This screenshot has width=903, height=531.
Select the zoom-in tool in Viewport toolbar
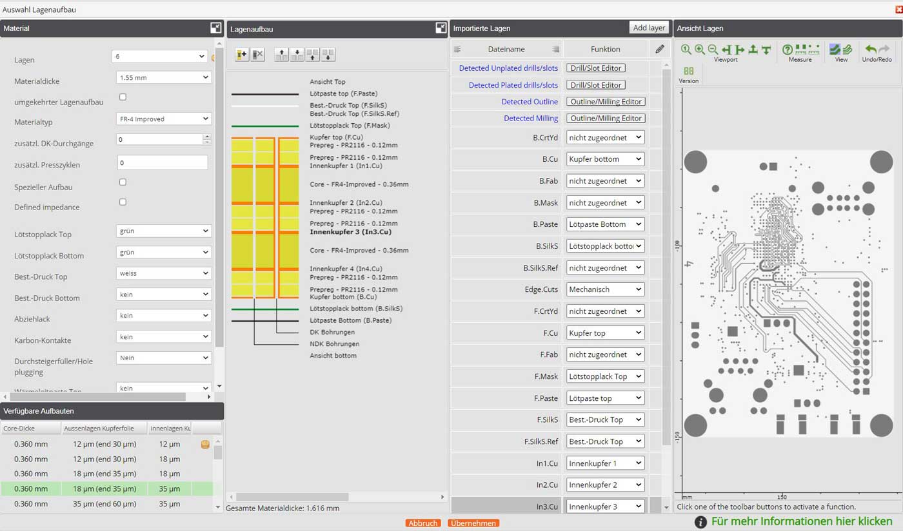pyautogui.click(x=700, y=49)
